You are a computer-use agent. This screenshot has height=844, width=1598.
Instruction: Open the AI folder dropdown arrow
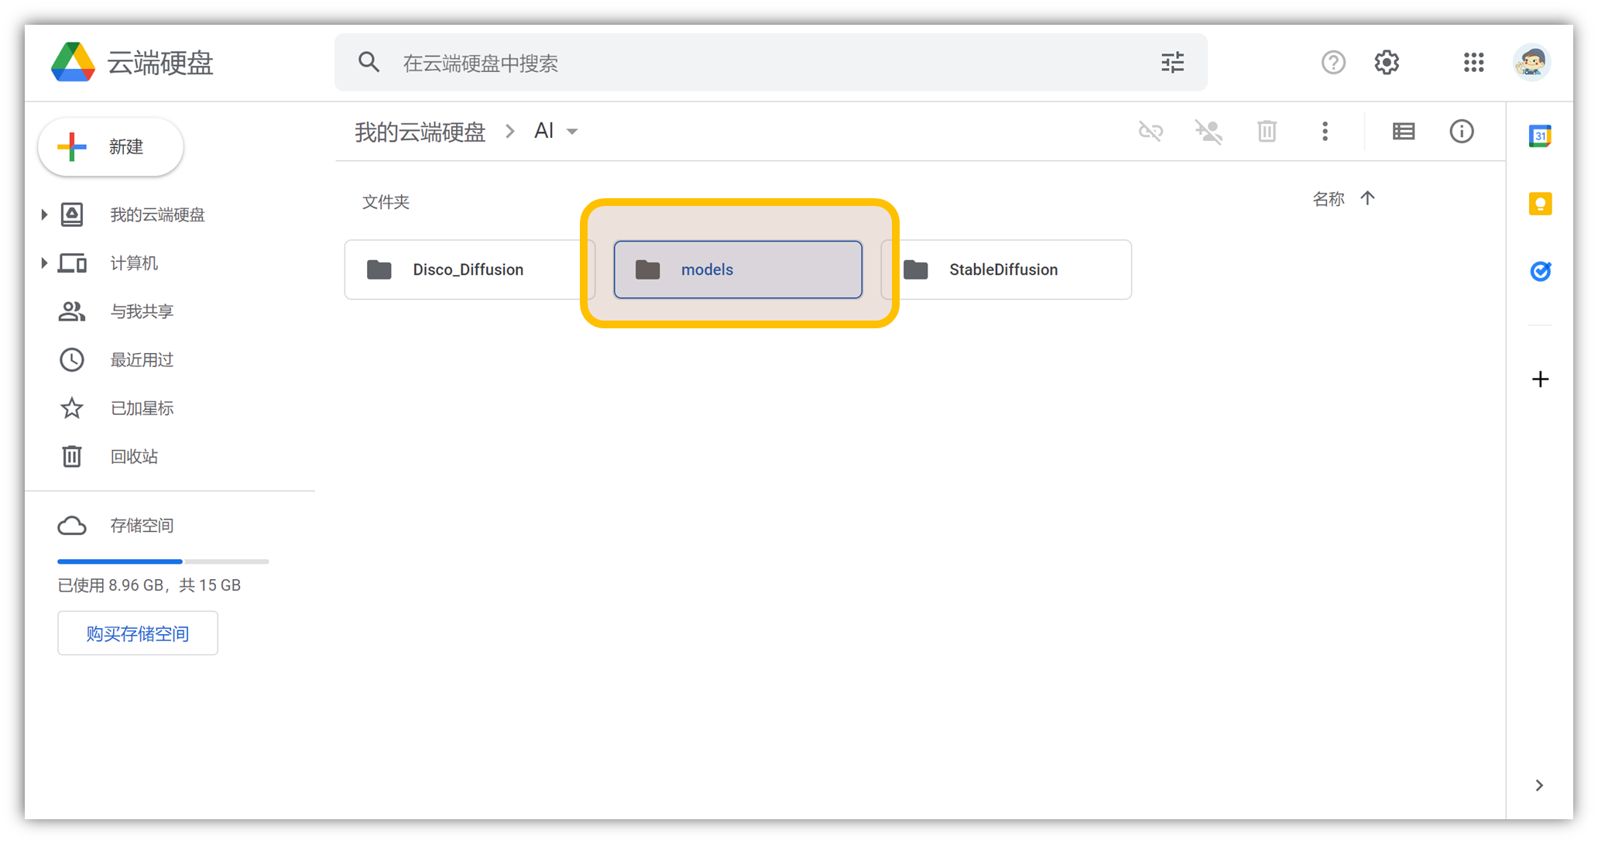point(572,132)
